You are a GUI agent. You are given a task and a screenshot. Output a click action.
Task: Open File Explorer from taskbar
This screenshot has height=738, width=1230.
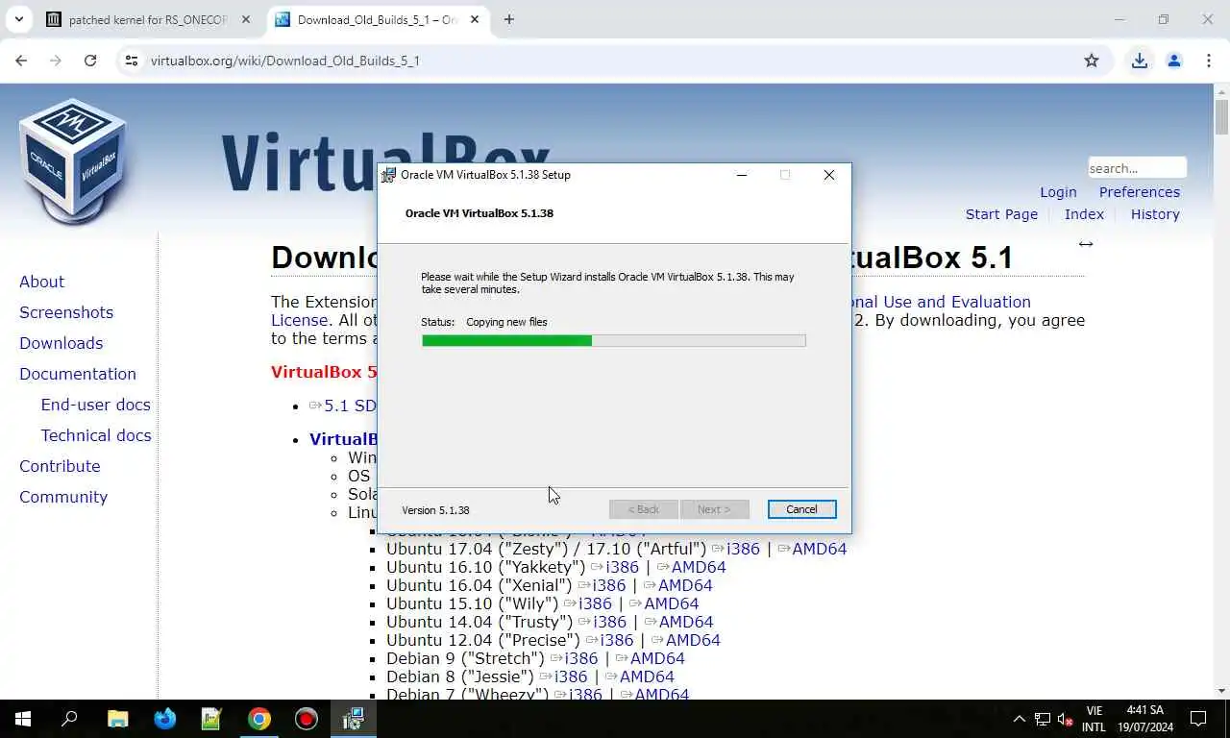(x=117, y=719)
